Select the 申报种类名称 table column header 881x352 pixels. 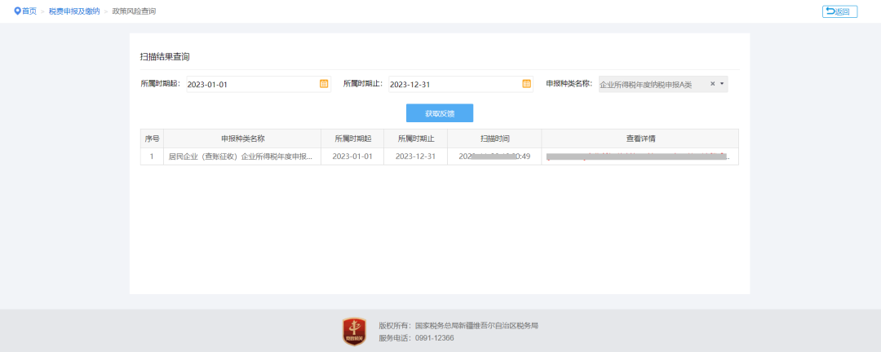click(242, 139)
